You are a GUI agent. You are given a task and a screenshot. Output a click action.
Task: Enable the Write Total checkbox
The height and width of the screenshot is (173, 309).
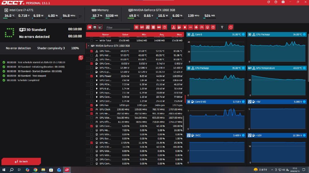(x=92, y=40)
